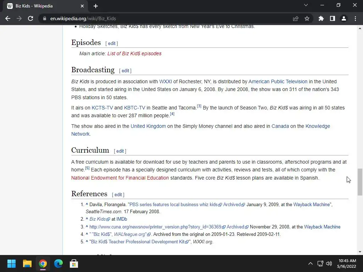Viewport: 363px width, 272px height.
Task: Jump to citation [3]
Action: point(199,106)
